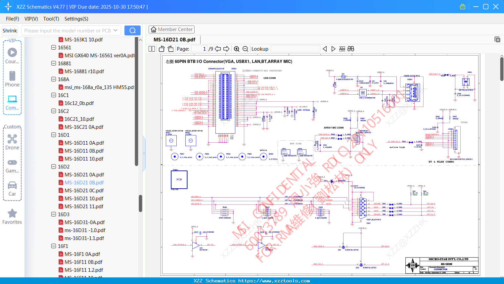Viewport: 504px width, 284px height.
Task: Open the File(F) menu
Action: (13, 19)
